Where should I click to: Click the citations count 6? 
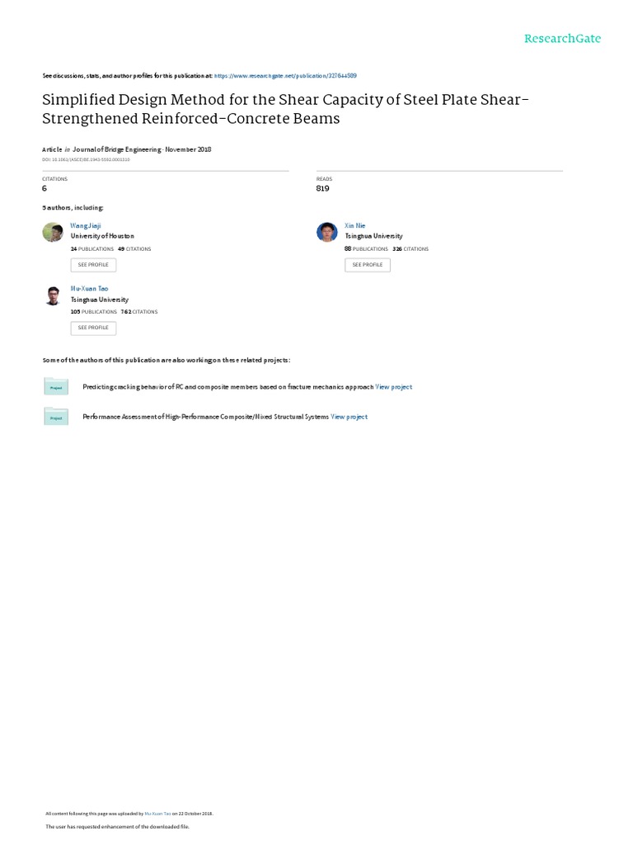tap(45, 188)
